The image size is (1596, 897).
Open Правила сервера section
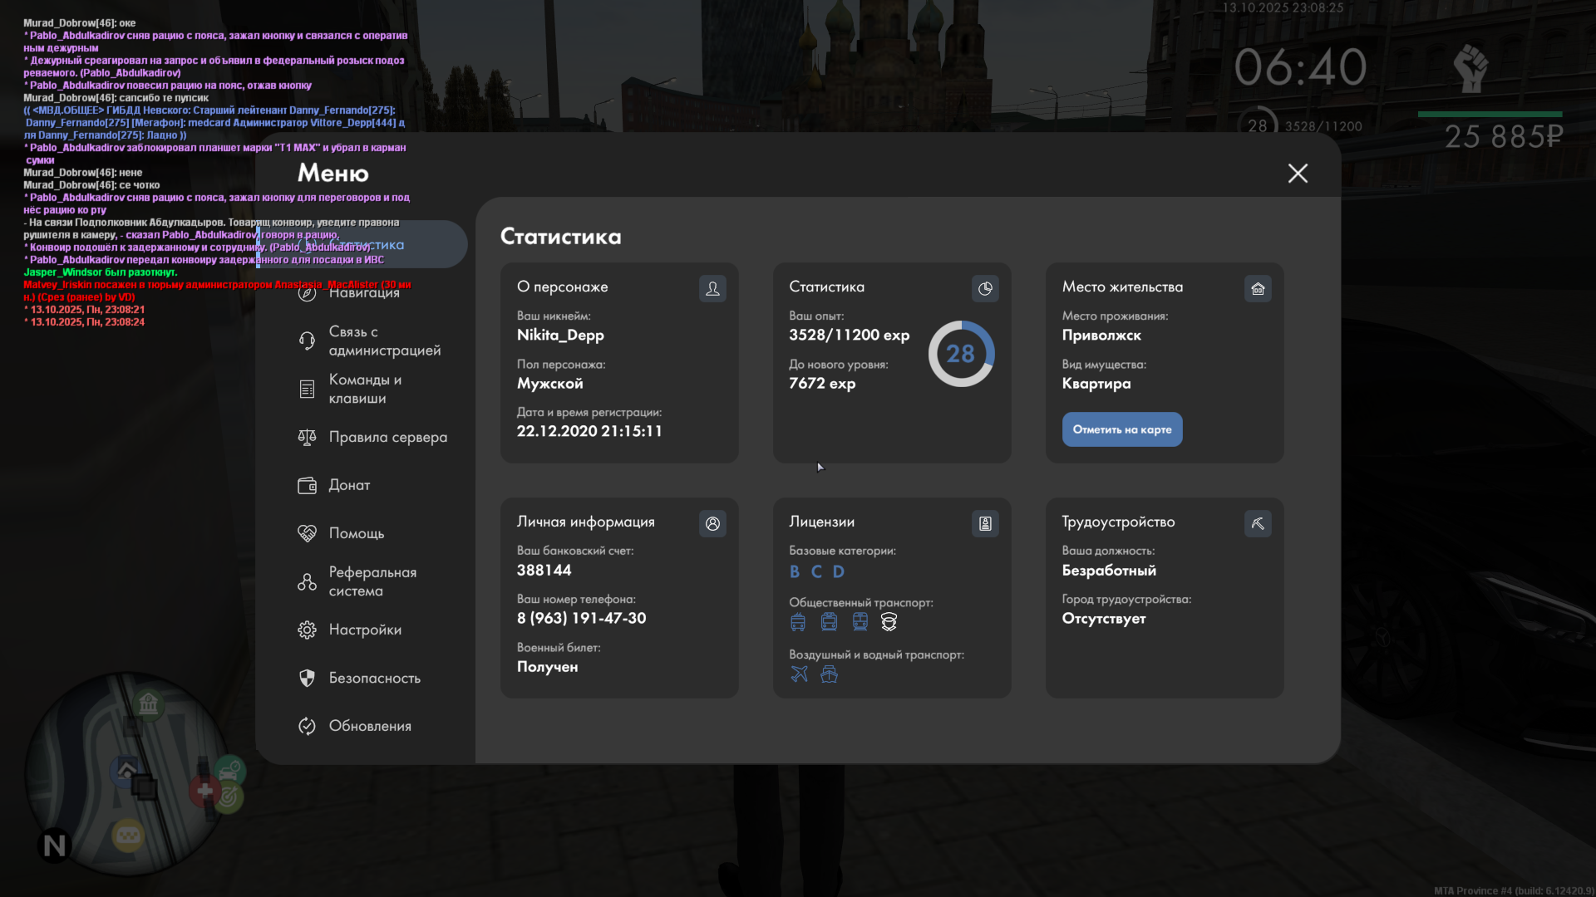(x=387, y=437)
